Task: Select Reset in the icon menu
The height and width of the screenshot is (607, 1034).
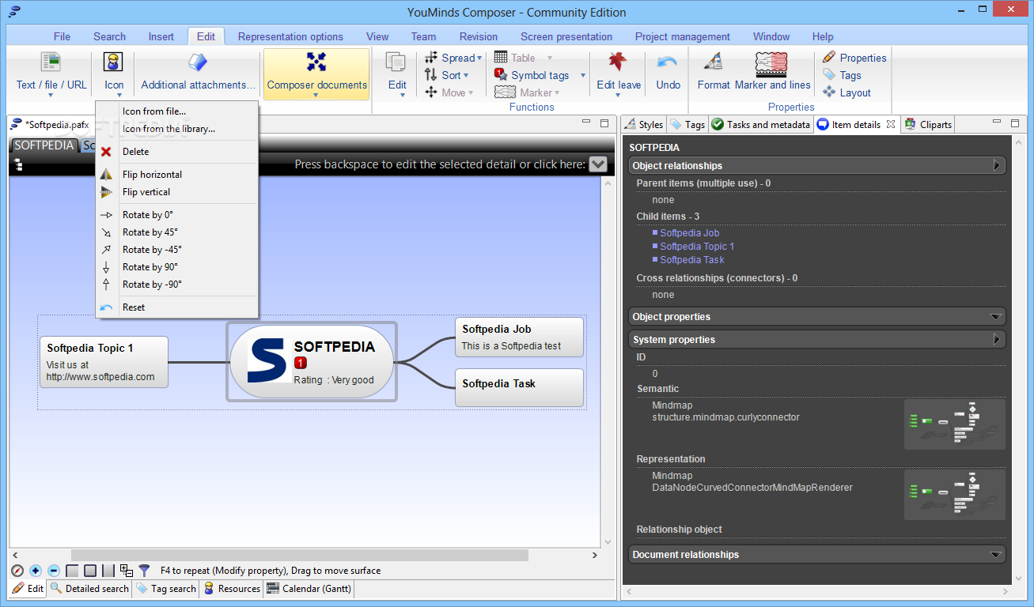Action: 177,307
